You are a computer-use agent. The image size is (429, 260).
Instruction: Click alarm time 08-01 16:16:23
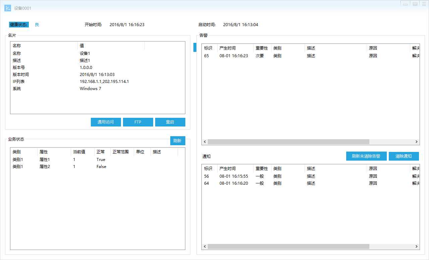234,56
